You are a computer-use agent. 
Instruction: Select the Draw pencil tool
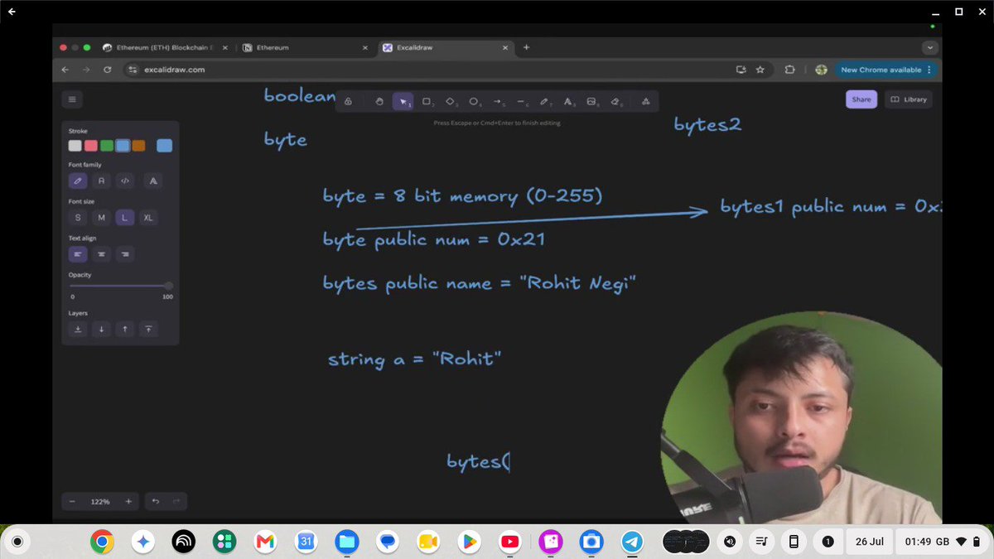(545, 102)
